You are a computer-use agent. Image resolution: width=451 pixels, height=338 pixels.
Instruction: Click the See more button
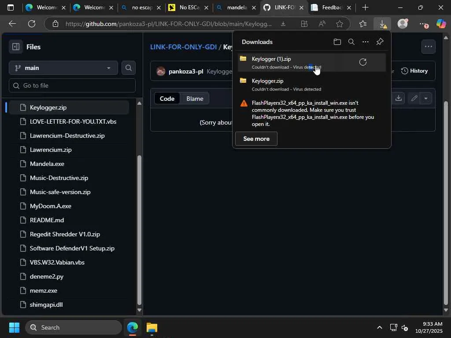click(x=256, y=139)
